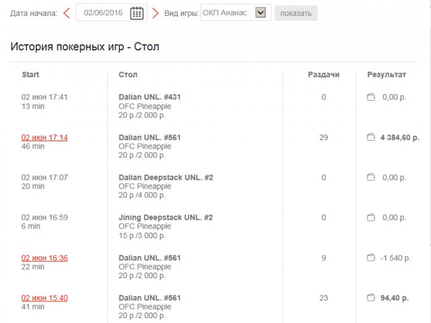This screenshot has width=431, height=323.
Task: Sort by the Раздачи column header
Action: click(323, 75)
